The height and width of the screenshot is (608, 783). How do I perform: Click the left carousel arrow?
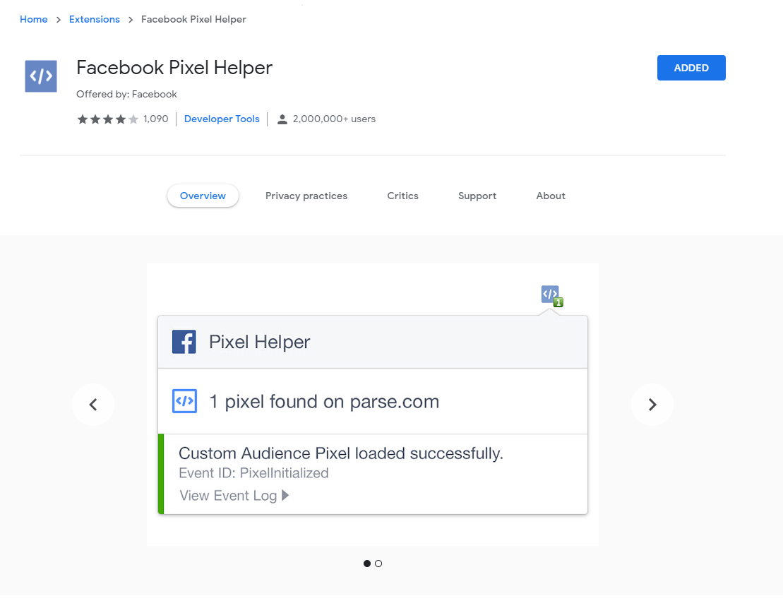click(92, 404)
